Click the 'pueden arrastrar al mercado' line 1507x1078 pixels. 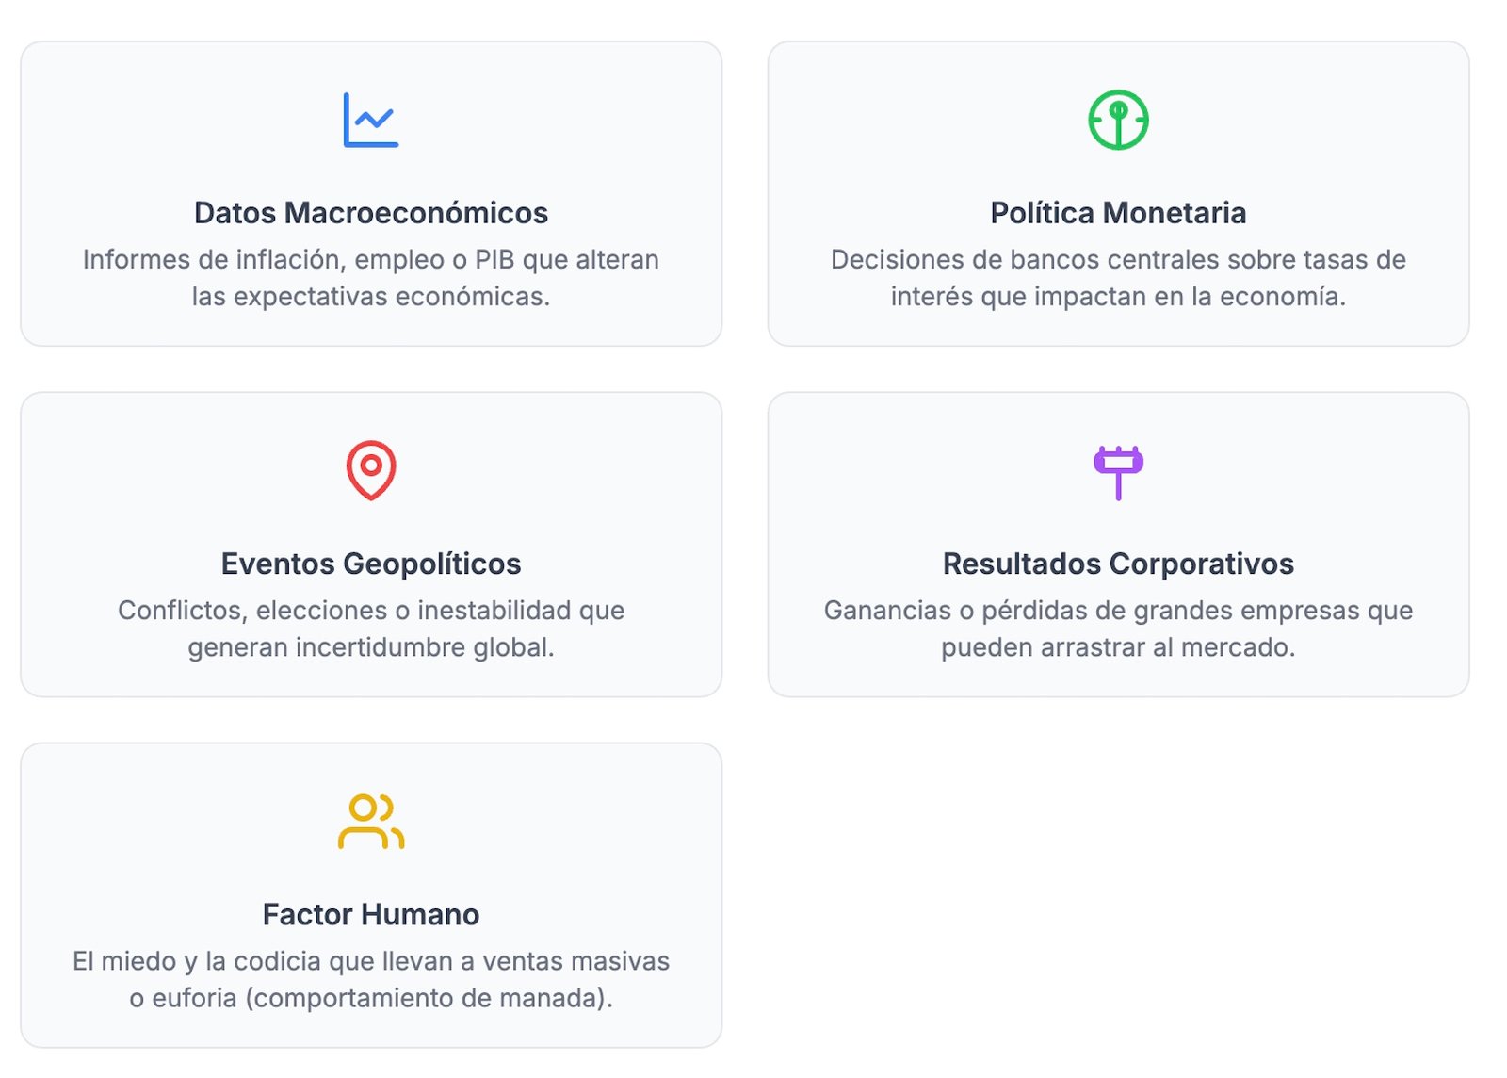[1118, 647]
